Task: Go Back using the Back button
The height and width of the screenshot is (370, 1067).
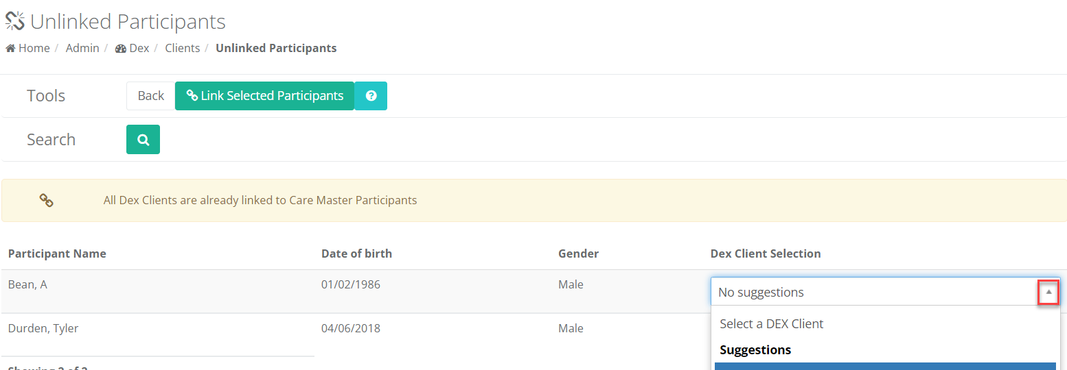Action: pyautogui.click(x=150, y=96)
